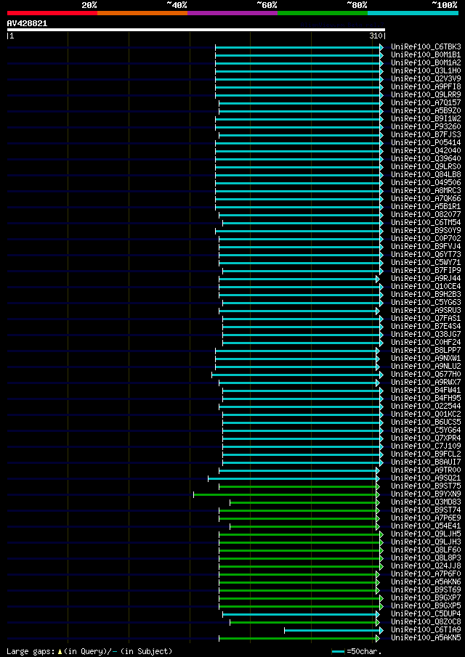This screenshot has height=657, width=465.
Task: Click the UniRef100_Q9LJH5 label
Action: coord(426,534)
